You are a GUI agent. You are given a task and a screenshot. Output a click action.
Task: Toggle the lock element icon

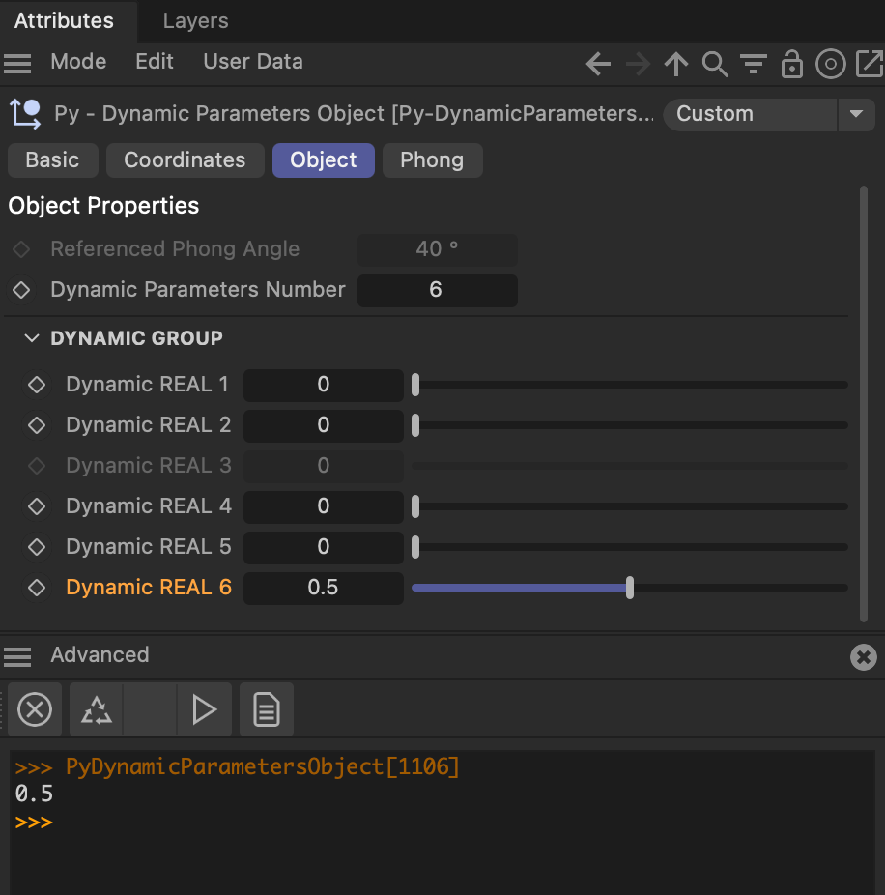792,65
